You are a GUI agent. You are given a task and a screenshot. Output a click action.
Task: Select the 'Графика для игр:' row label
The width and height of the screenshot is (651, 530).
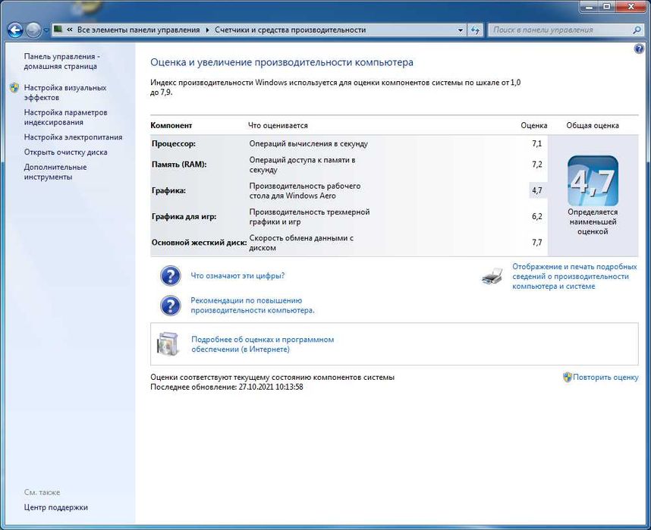click(x=184, y=217)
